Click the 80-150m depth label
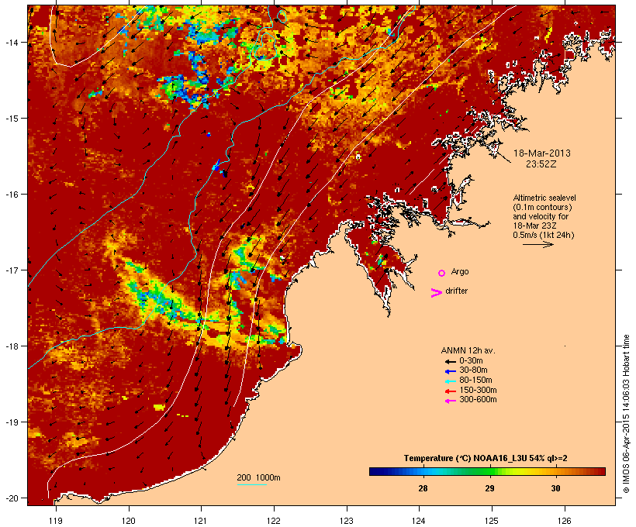The width and height of the screenshot is (636, 527). (x=475, y=381)
